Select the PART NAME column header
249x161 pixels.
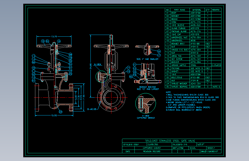pos(180,10)
